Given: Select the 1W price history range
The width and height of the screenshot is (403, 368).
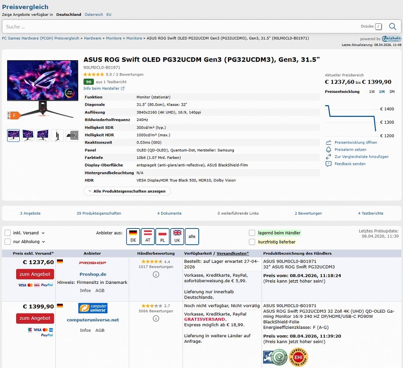Looking at the screenshot, I should 372,92.
